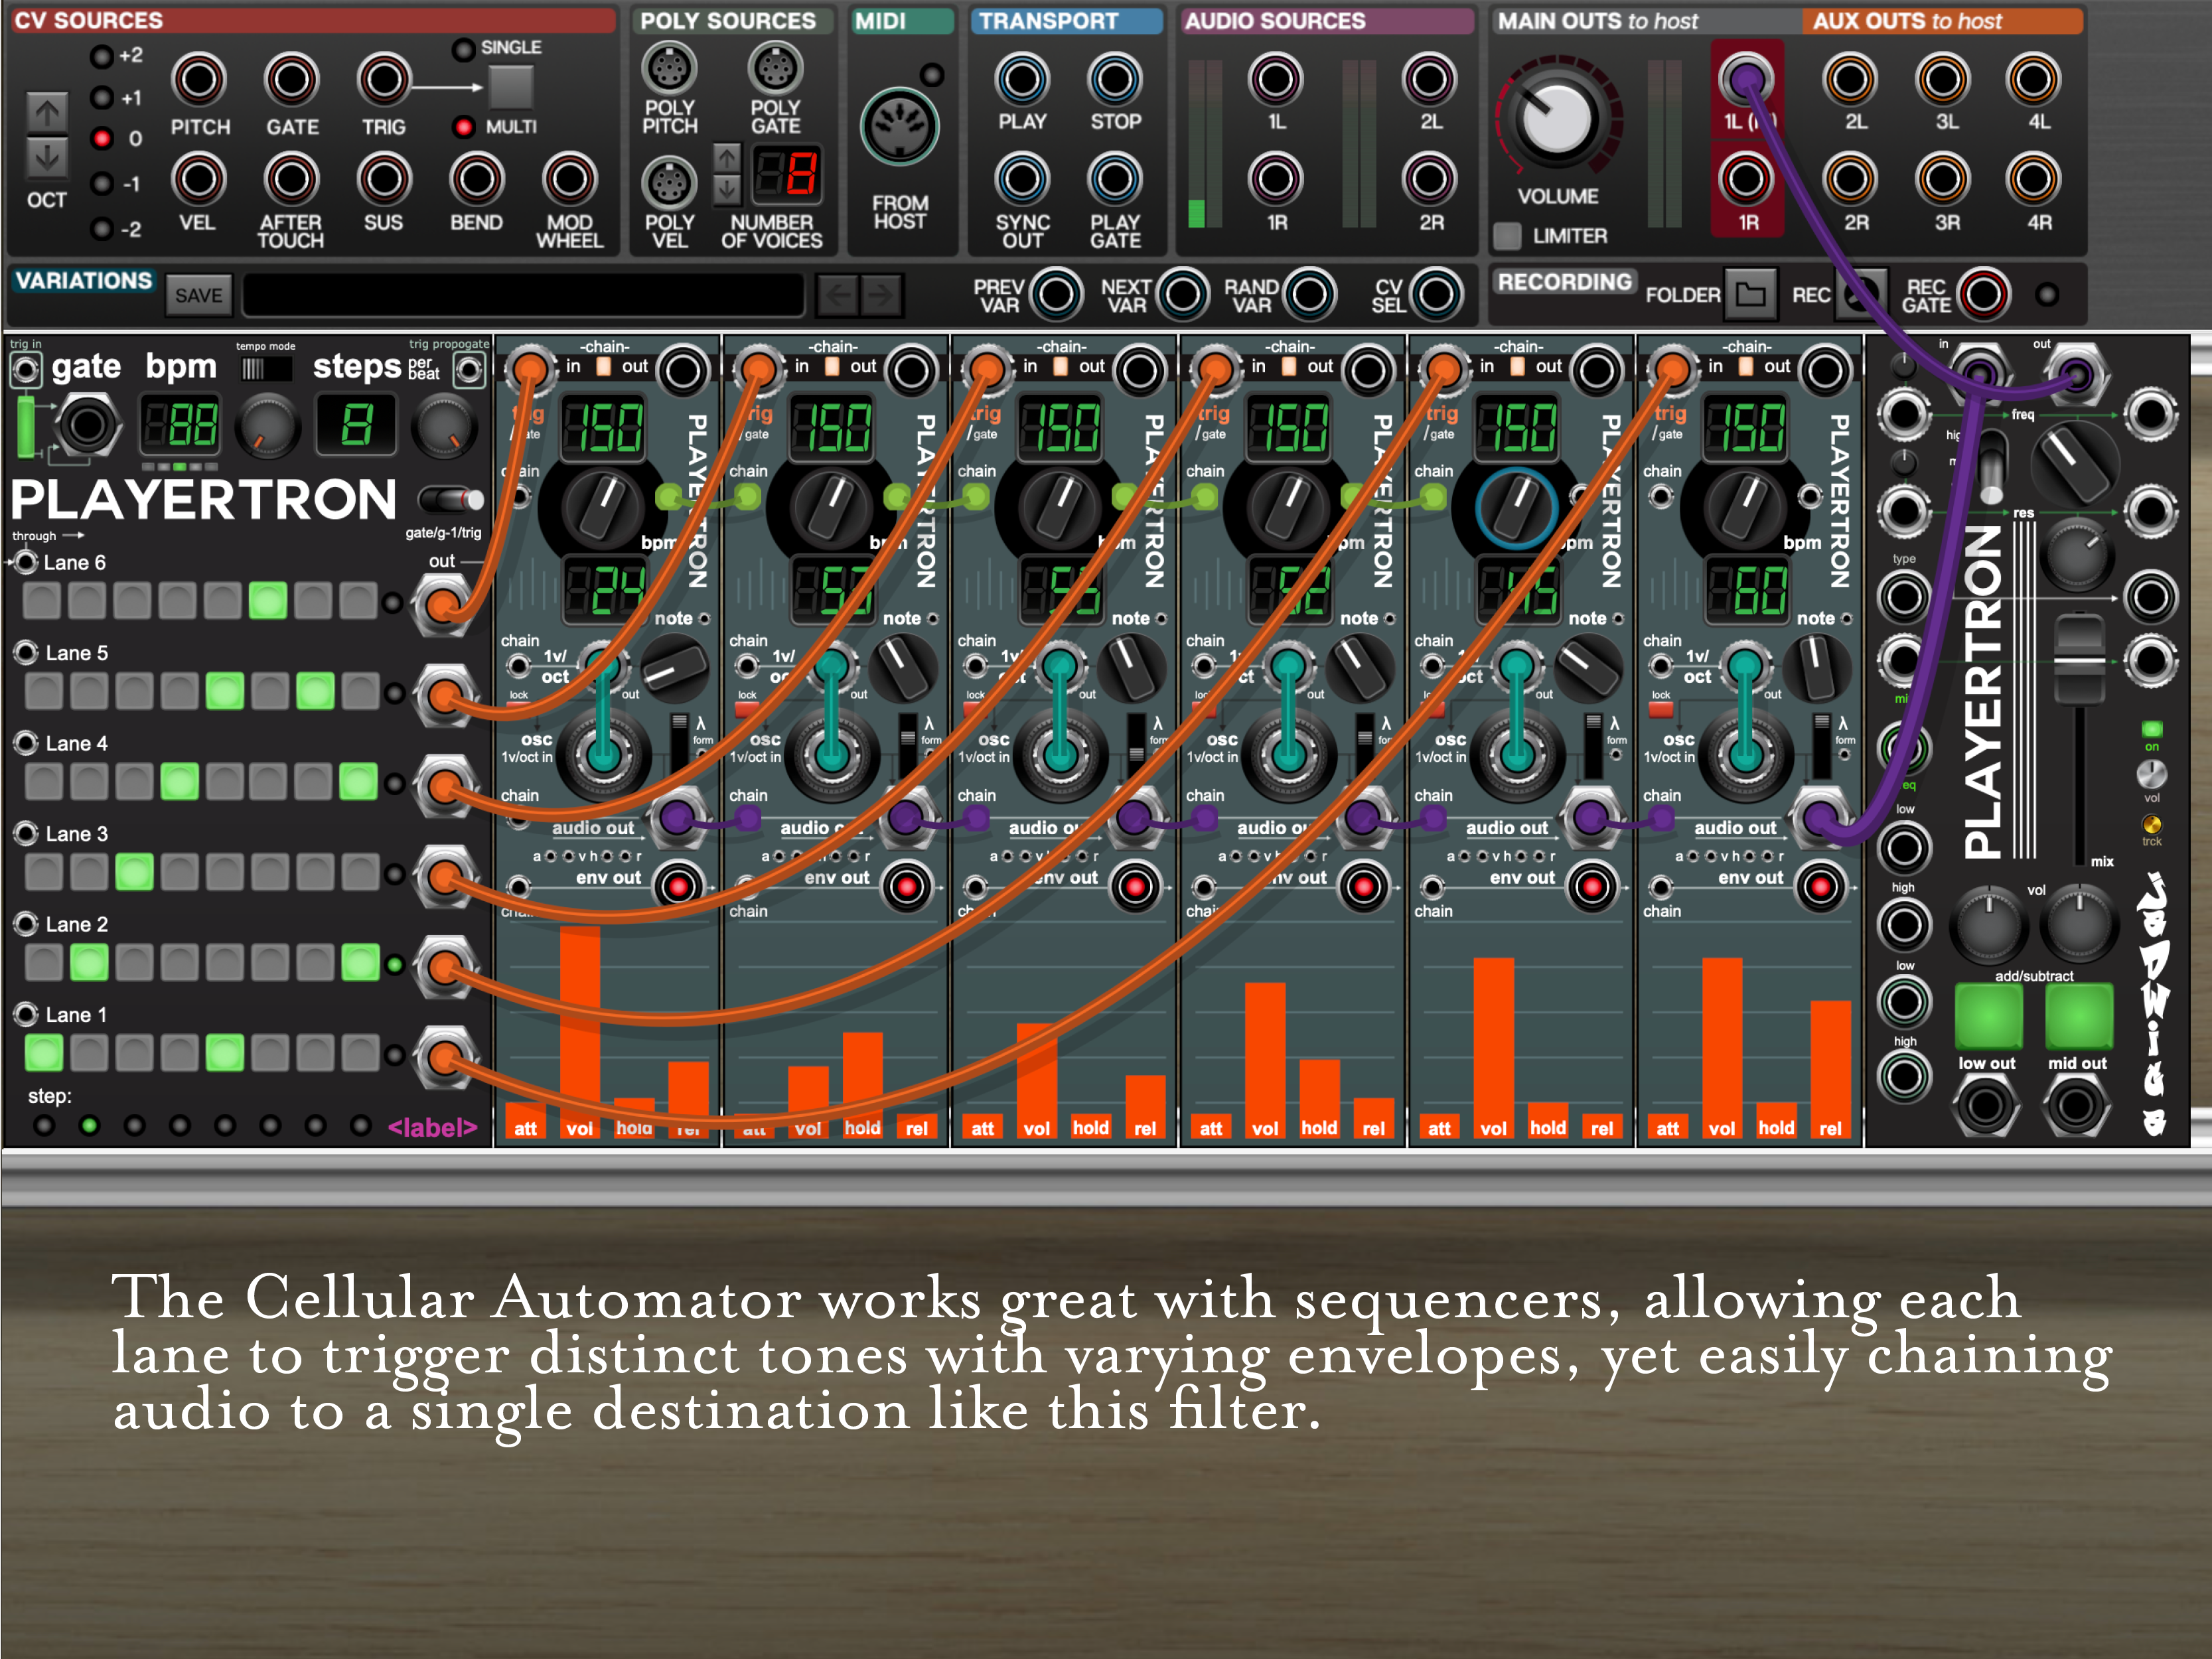Click the octave up arrow button
This screenshot has width=2212, height=1659.
[47, 112]
